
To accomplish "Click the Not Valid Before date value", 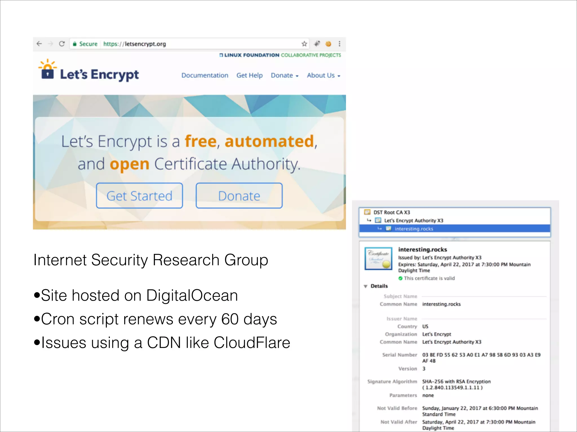I will (x=480, y=411).
